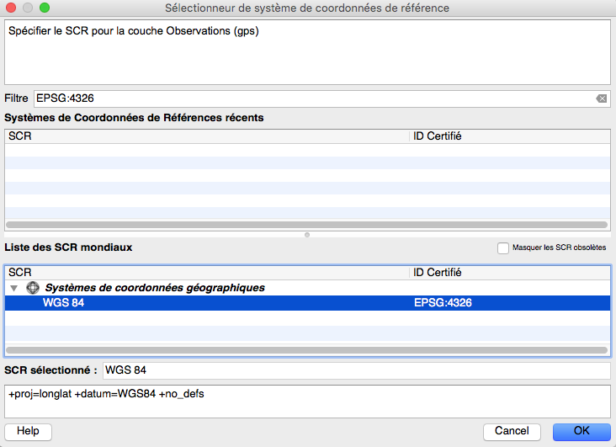This screenshot has width=616, height=447.
Task: Click the Systèmes de coordonnées géographiques tree item
Action: [155, 288]
